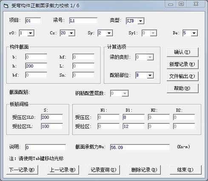This screenshot has height=181, width=208.
Task: Click the h field showing 200
Action: 36,66
